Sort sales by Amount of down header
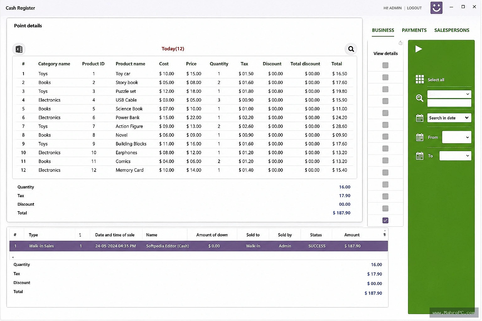The height and width of the screenshot is (321, 482). click(x=212, y=235)
